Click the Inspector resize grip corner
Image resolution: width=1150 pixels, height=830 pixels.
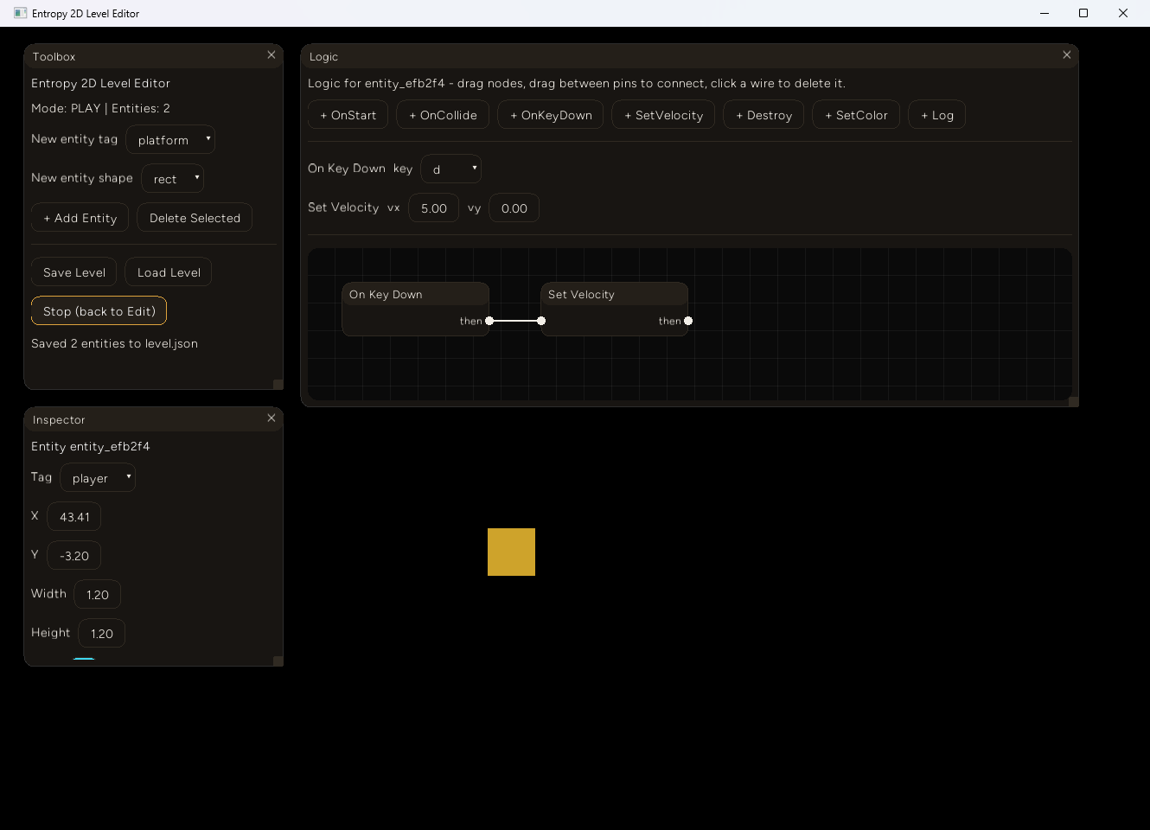click(278, 661)
